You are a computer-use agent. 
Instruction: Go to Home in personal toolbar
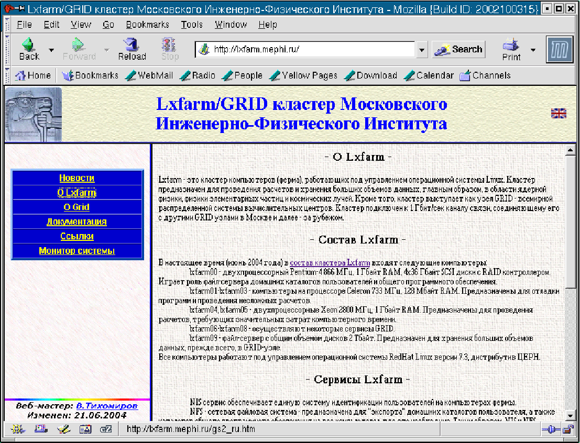(32, 75)
